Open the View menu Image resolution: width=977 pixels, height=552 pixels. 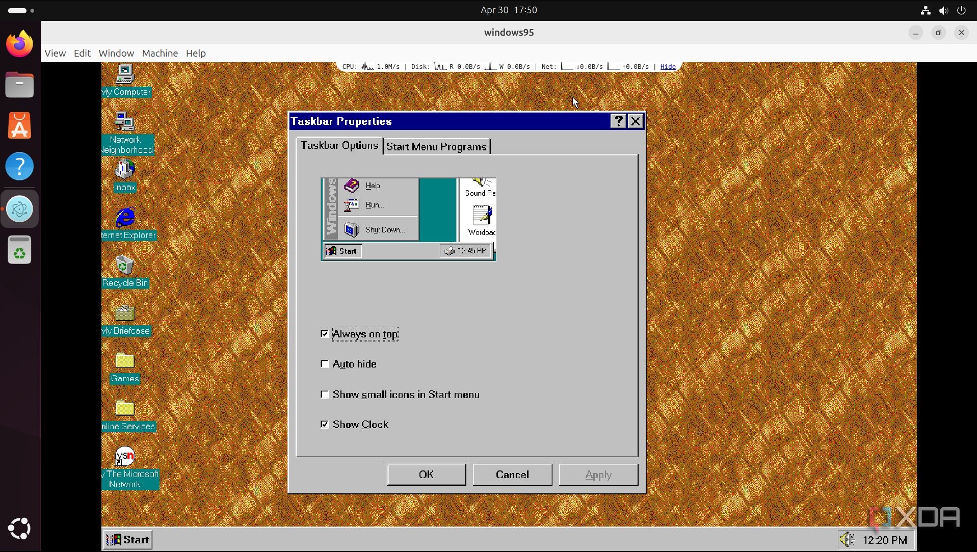55,53
